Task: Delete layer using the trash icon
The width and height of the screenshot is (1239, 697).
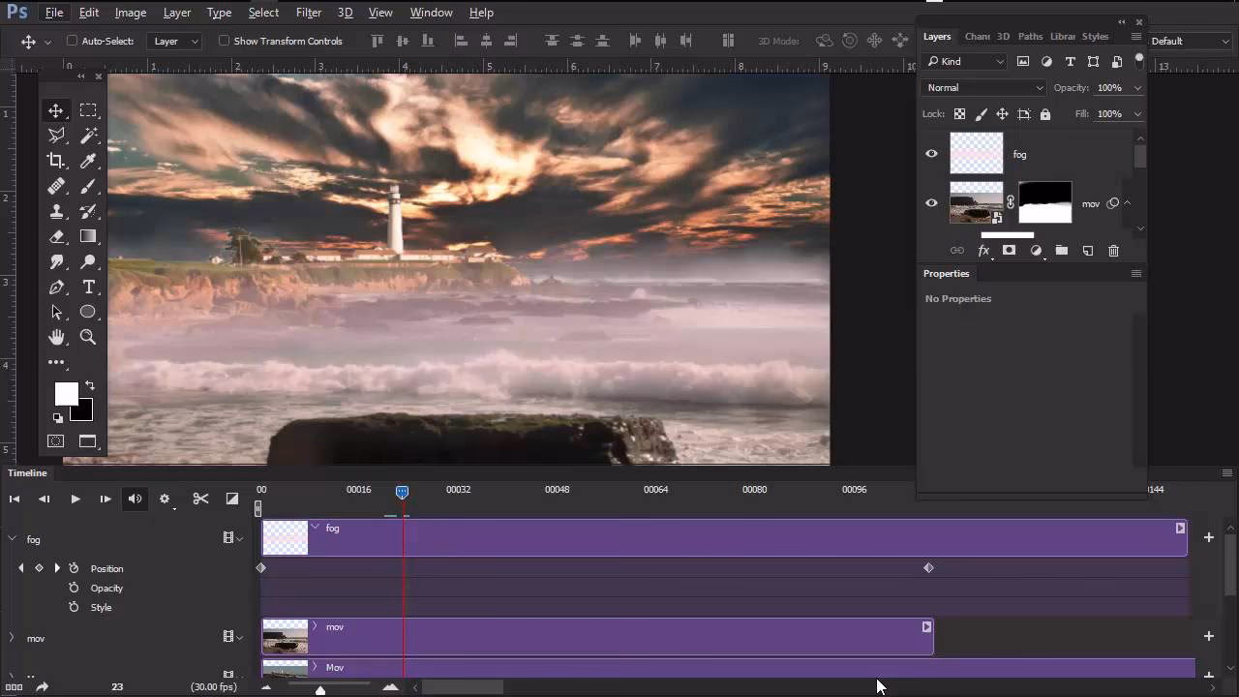Action: tap(1113, 251)
